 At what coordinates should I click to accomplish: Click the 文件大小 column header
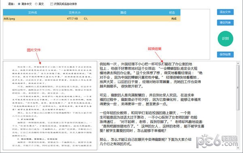75,13
